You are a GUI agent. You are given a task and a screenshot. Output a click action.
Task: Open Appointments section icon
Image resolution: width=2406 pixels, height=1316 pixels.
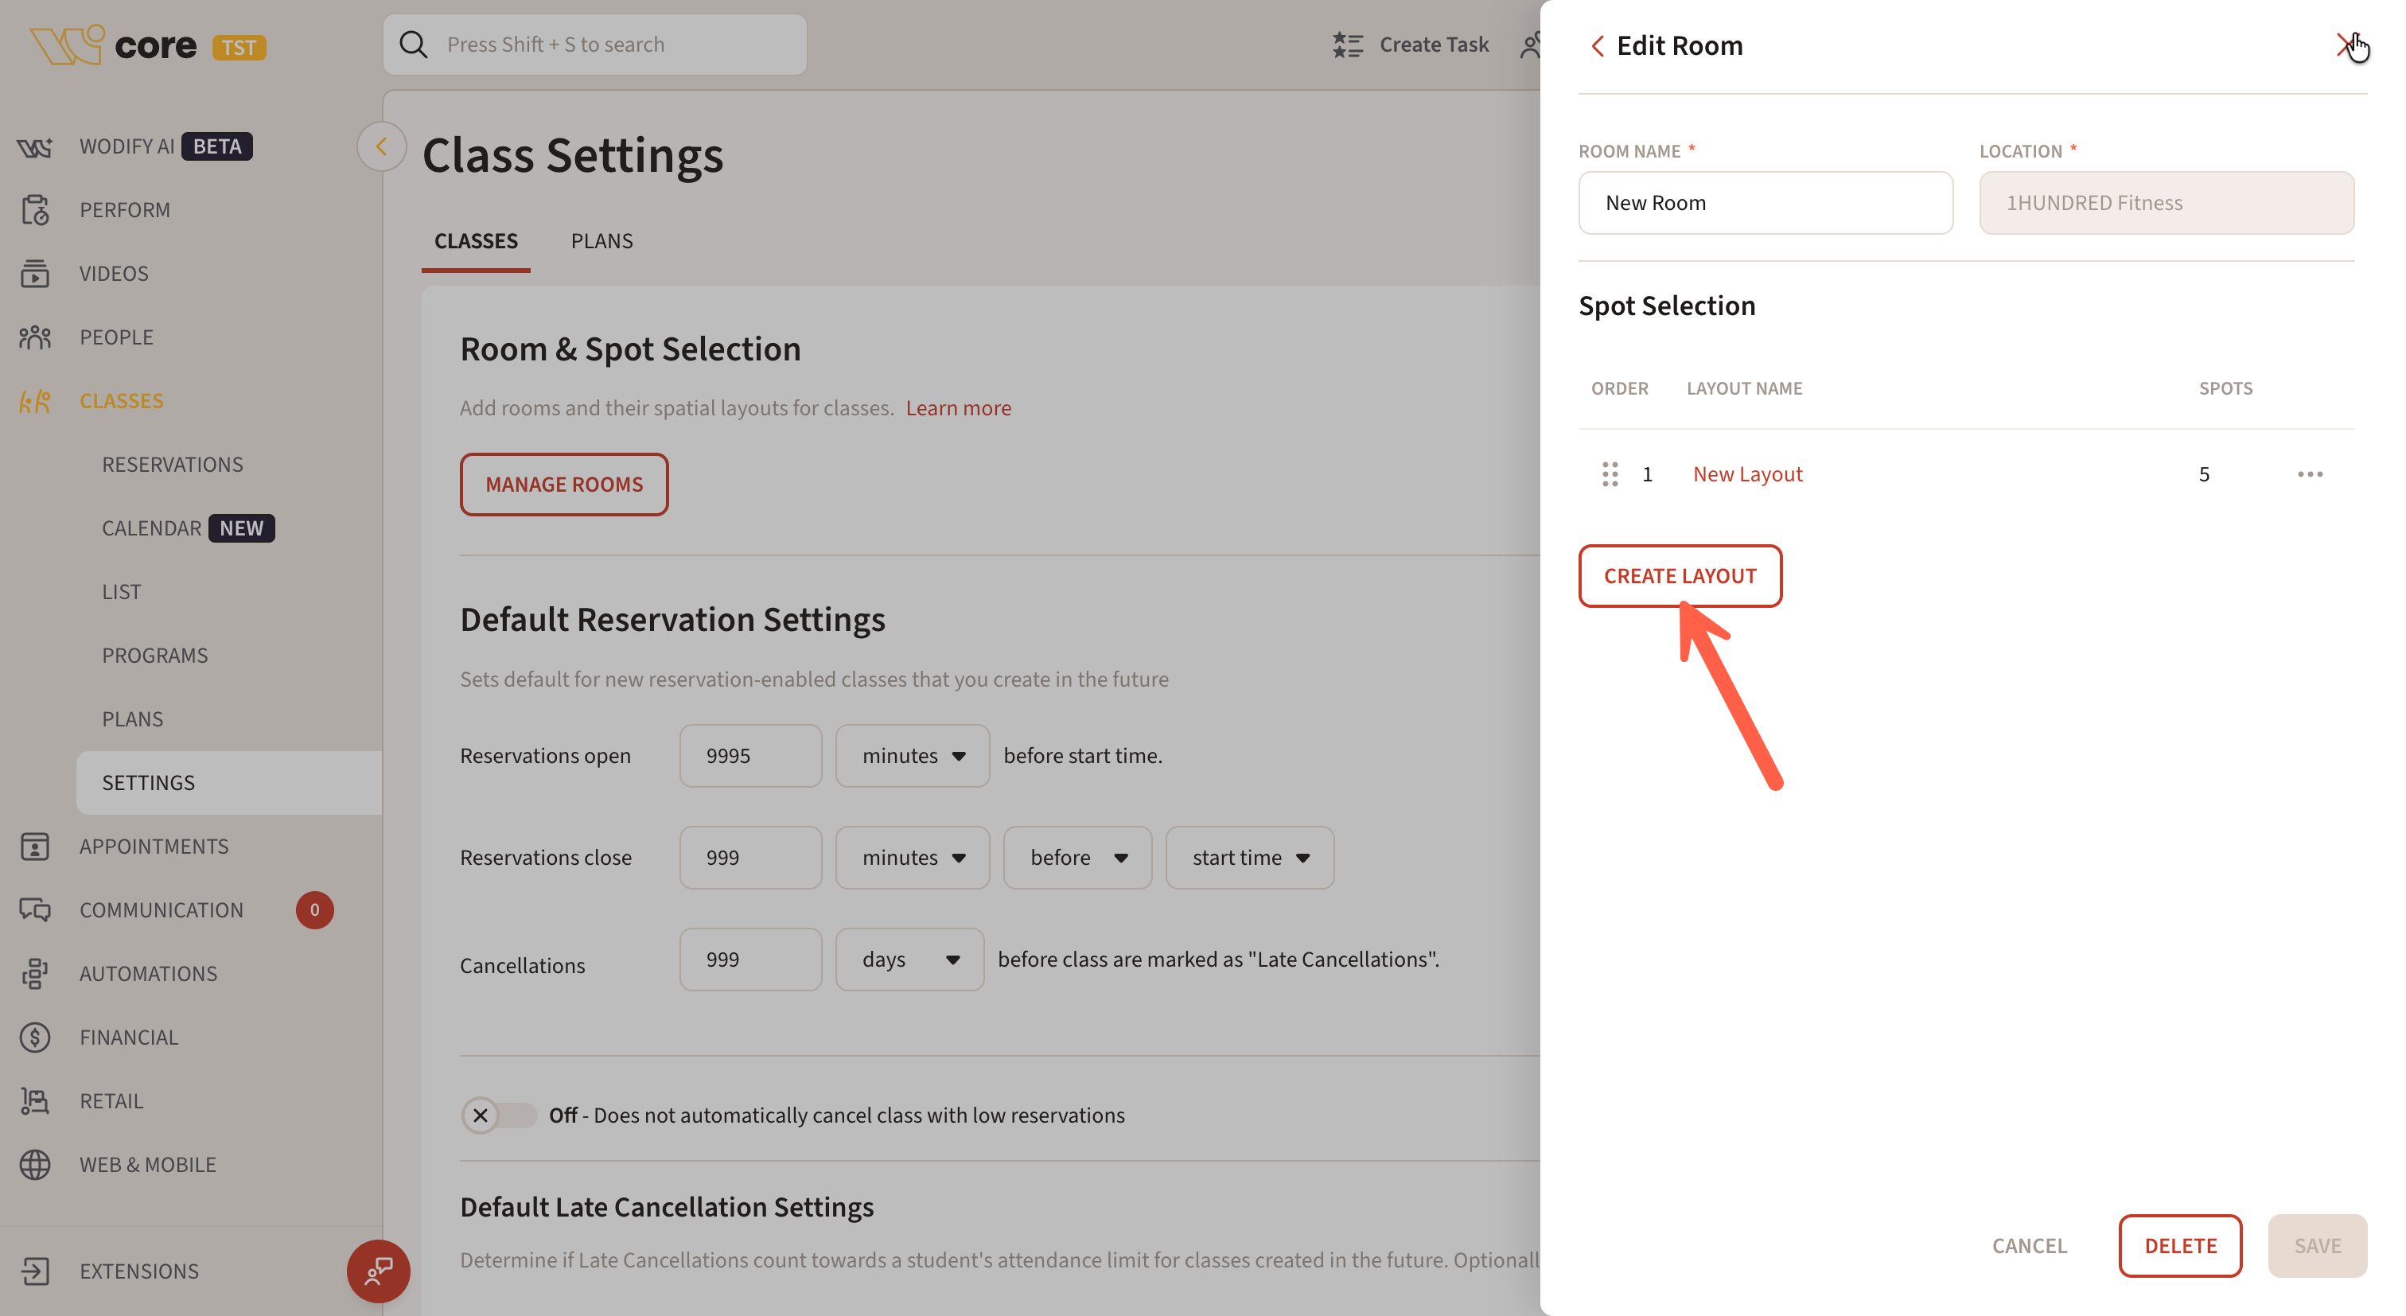click(x=34, y=847)
